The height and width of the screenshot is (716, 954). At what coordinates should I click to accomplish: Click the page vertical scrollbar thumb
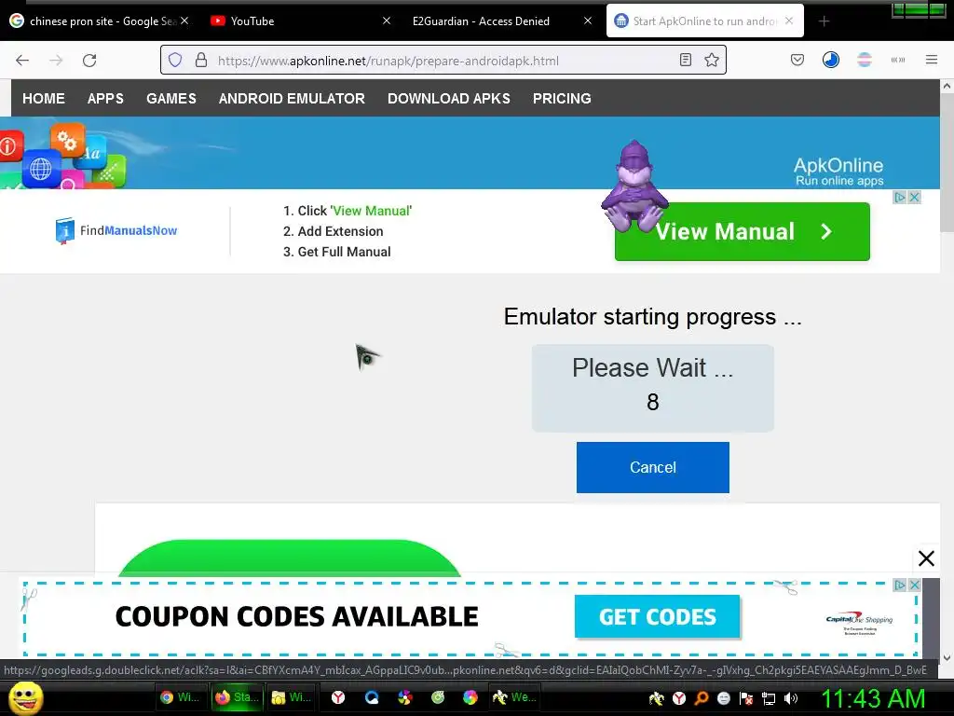tap(947, 163)
